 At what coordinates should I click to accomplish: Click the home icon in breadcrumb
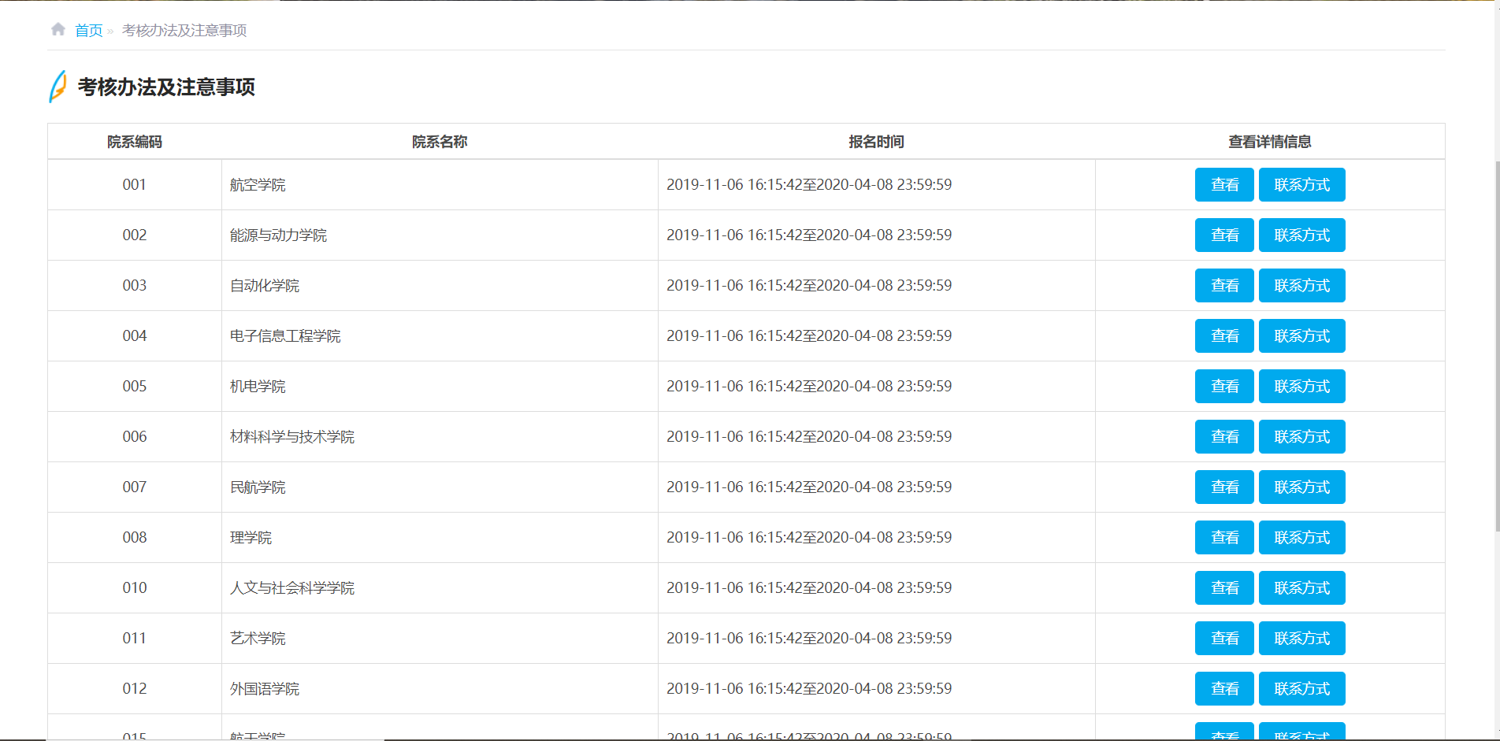coord(58,29)
